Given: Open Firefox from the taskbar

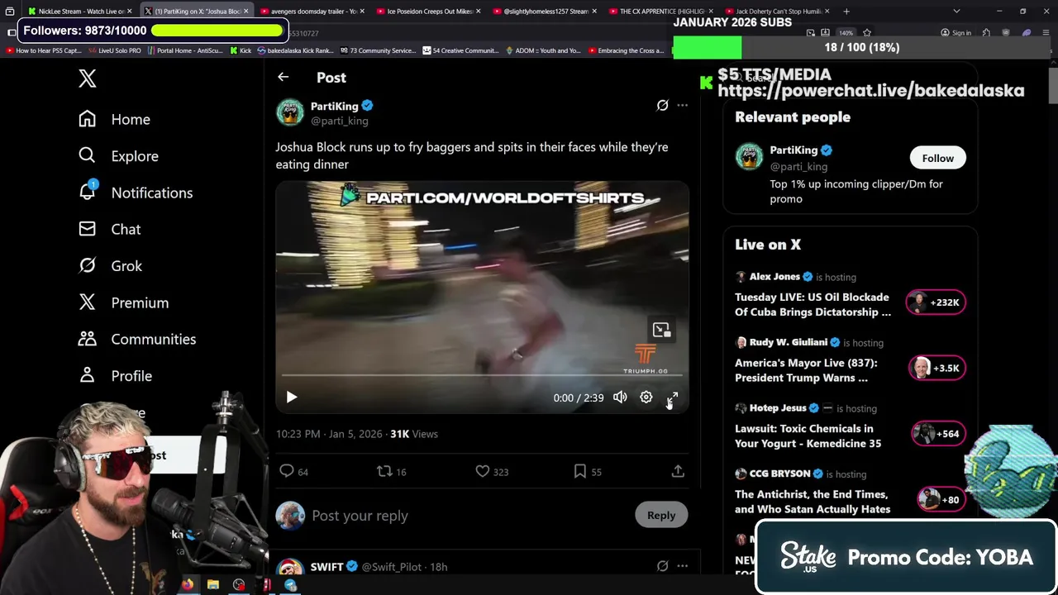Looking at the screenshot, I should (x=188, y=585).
